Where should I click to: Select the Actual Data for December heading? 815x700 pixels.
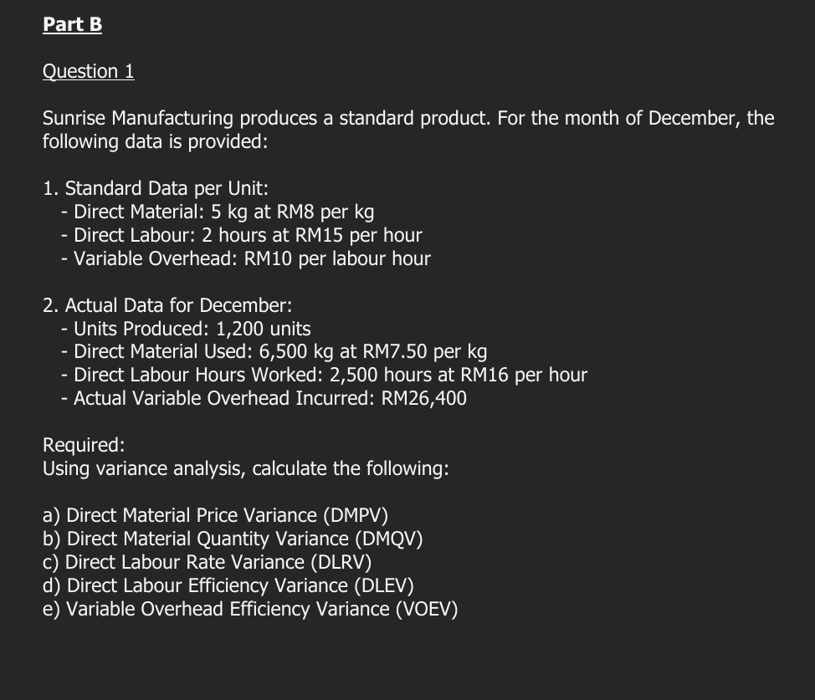tap(167, 305)
